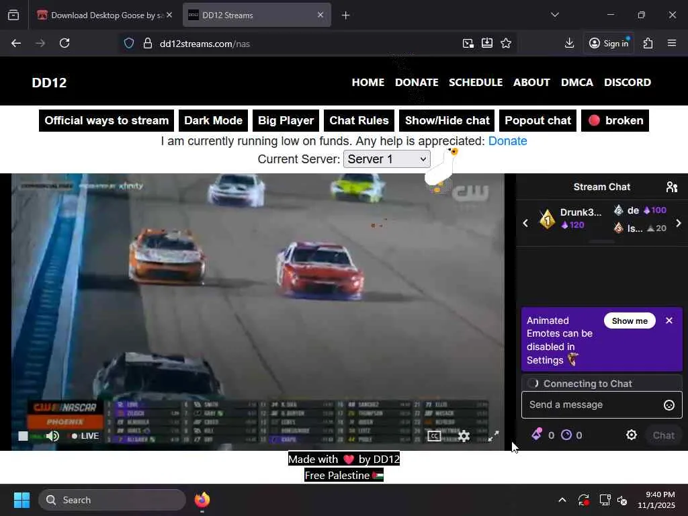This screenshot has height=516, width=688.
Task: Go back to previous page
Action: pyautogui.click(x=16, y=43)
